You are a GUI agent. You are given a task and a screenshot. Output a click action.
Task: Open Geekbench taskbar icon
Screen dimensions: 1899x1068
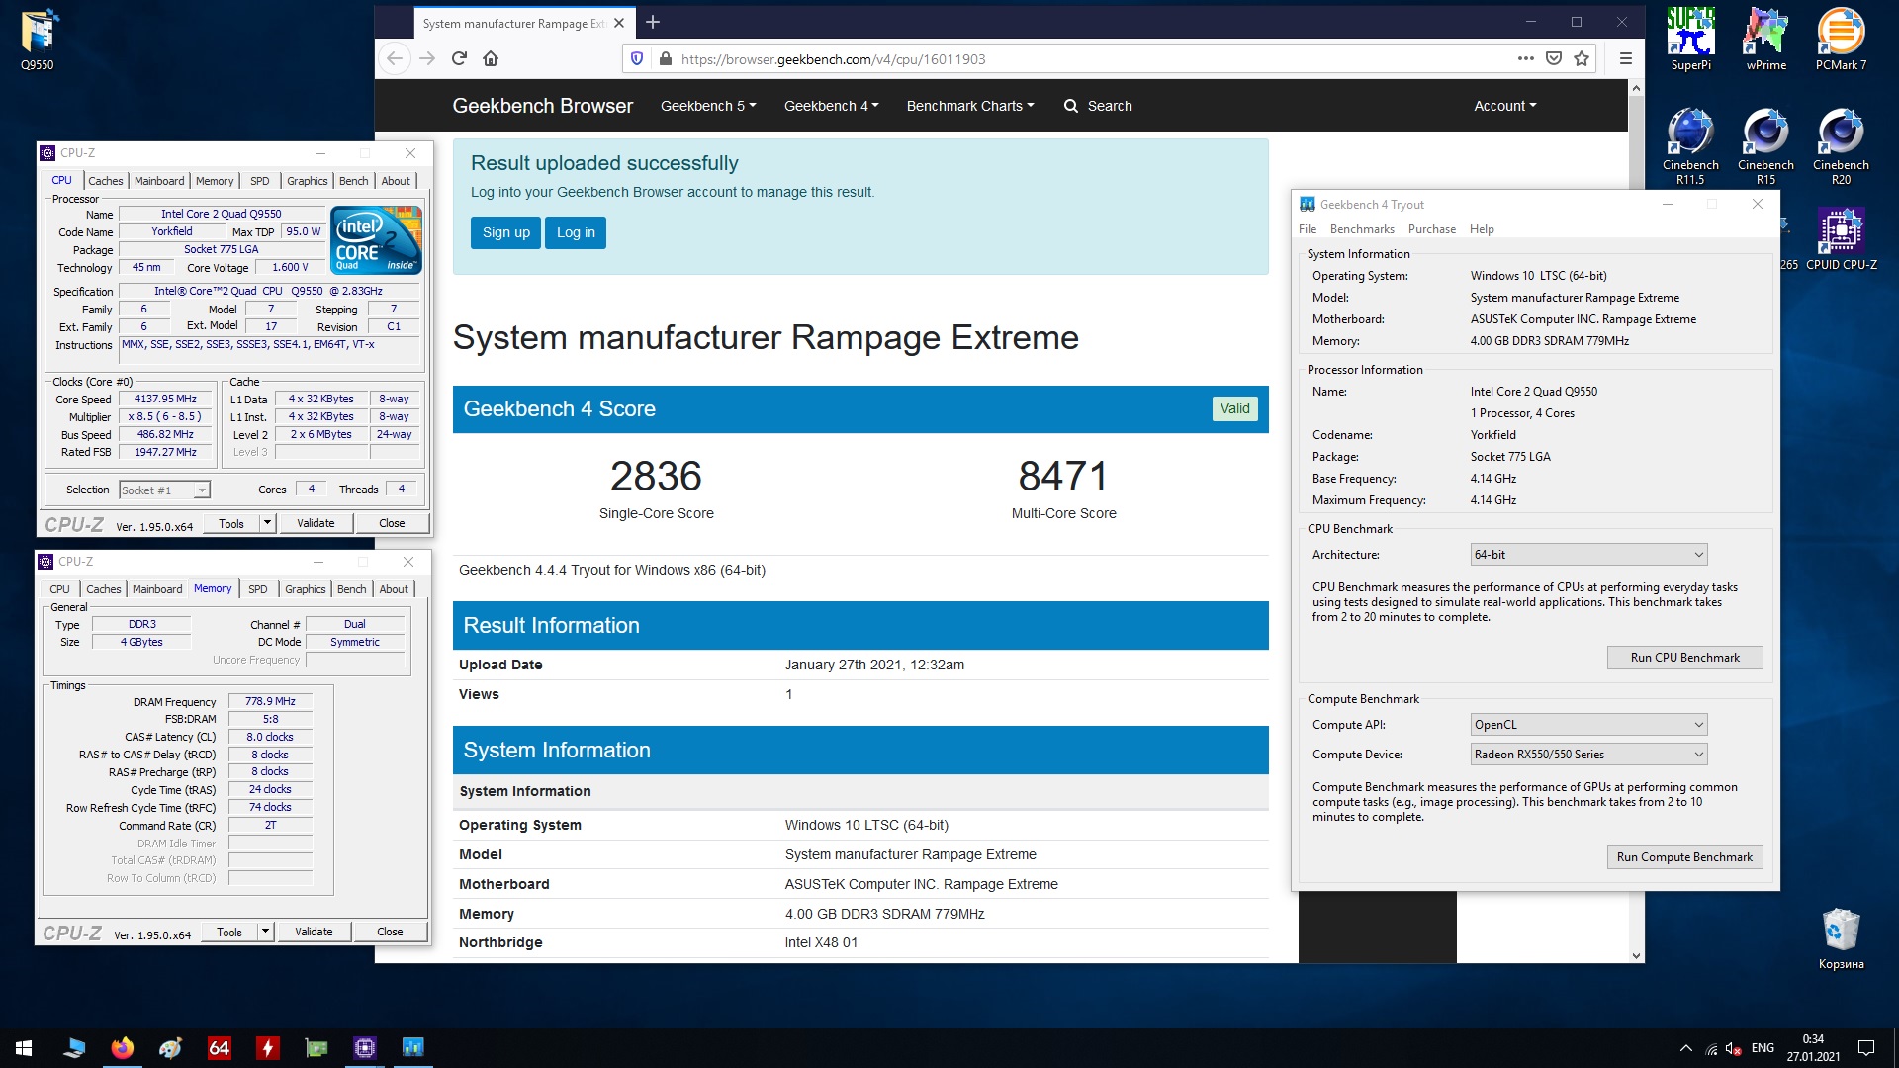coord(413,1048)
